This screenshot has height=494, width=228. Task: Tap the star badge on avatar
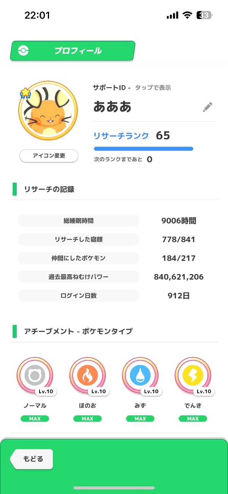25,93
